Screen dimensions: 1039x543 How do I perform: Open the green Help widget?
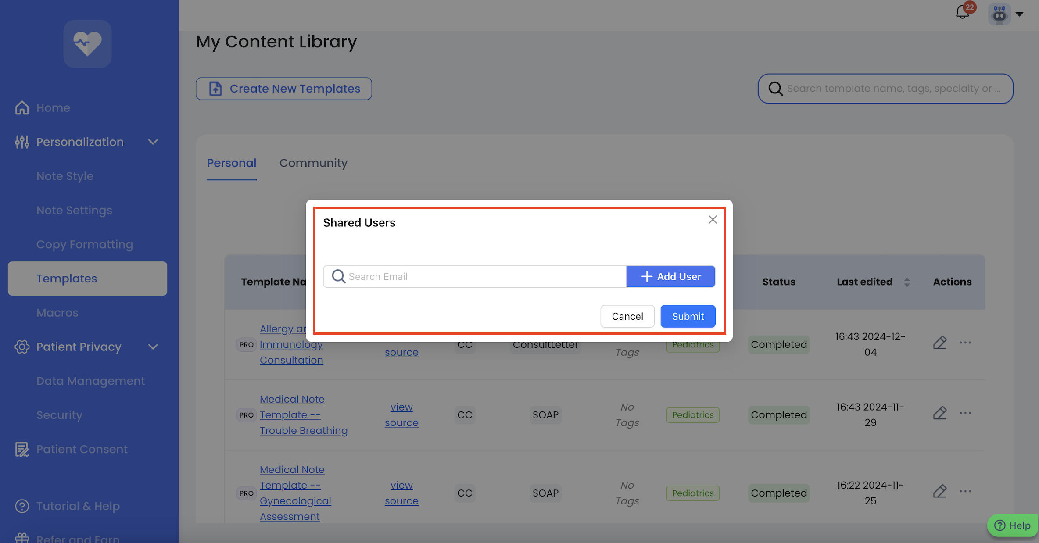coord(1012,525)
